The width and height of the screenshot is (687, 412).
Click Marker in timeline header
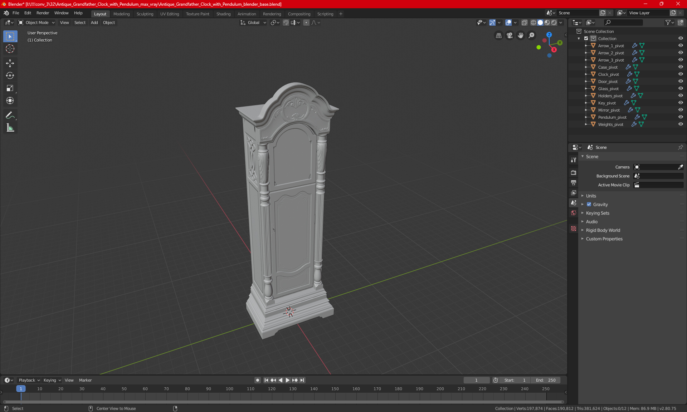pyautogui.click(x=85, y=380)
